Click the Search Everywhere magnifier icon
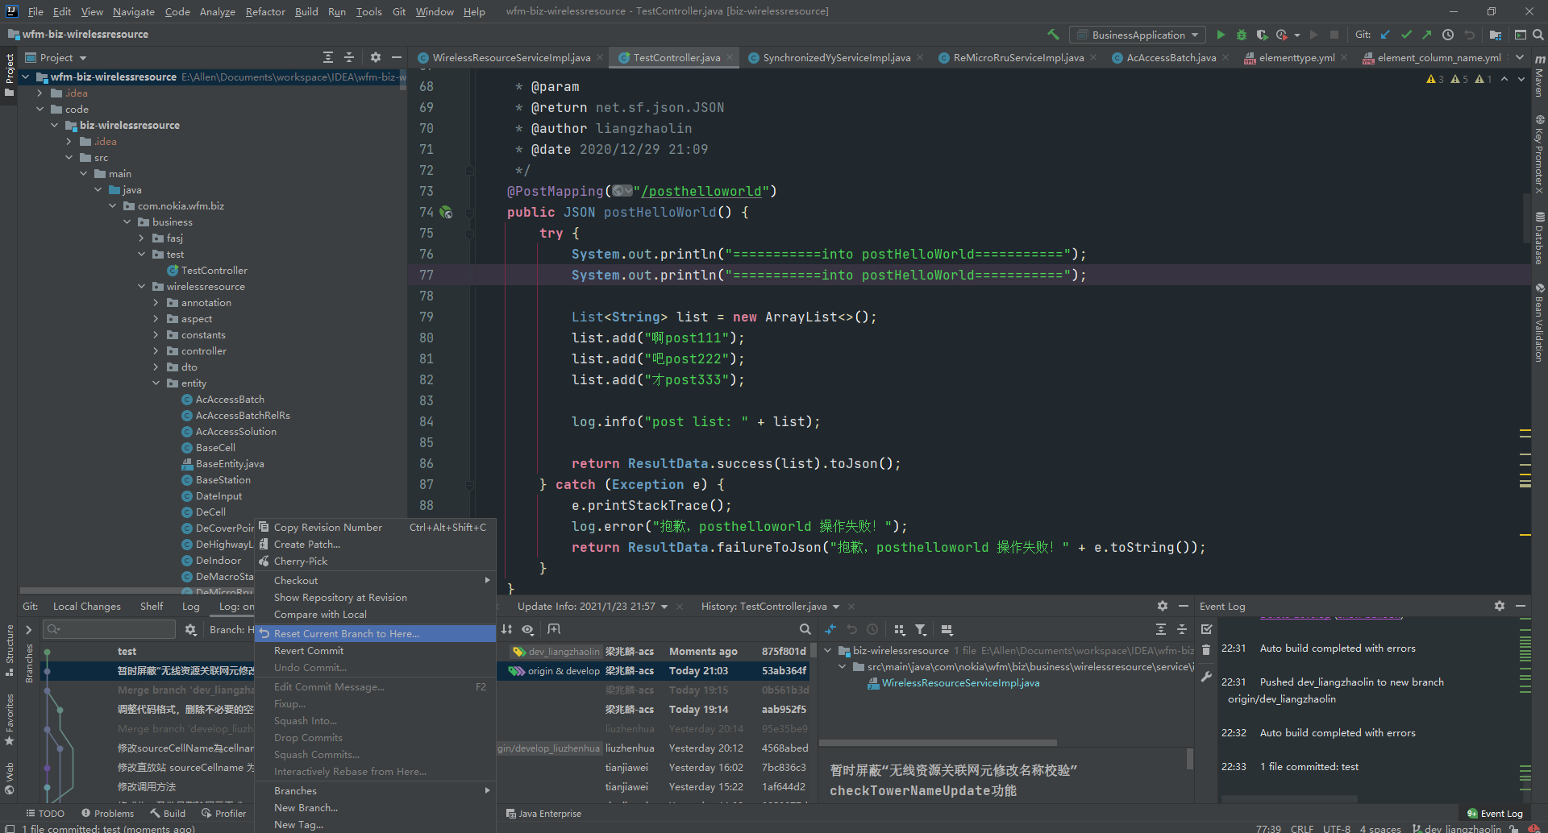 [x=1538, y=35]
